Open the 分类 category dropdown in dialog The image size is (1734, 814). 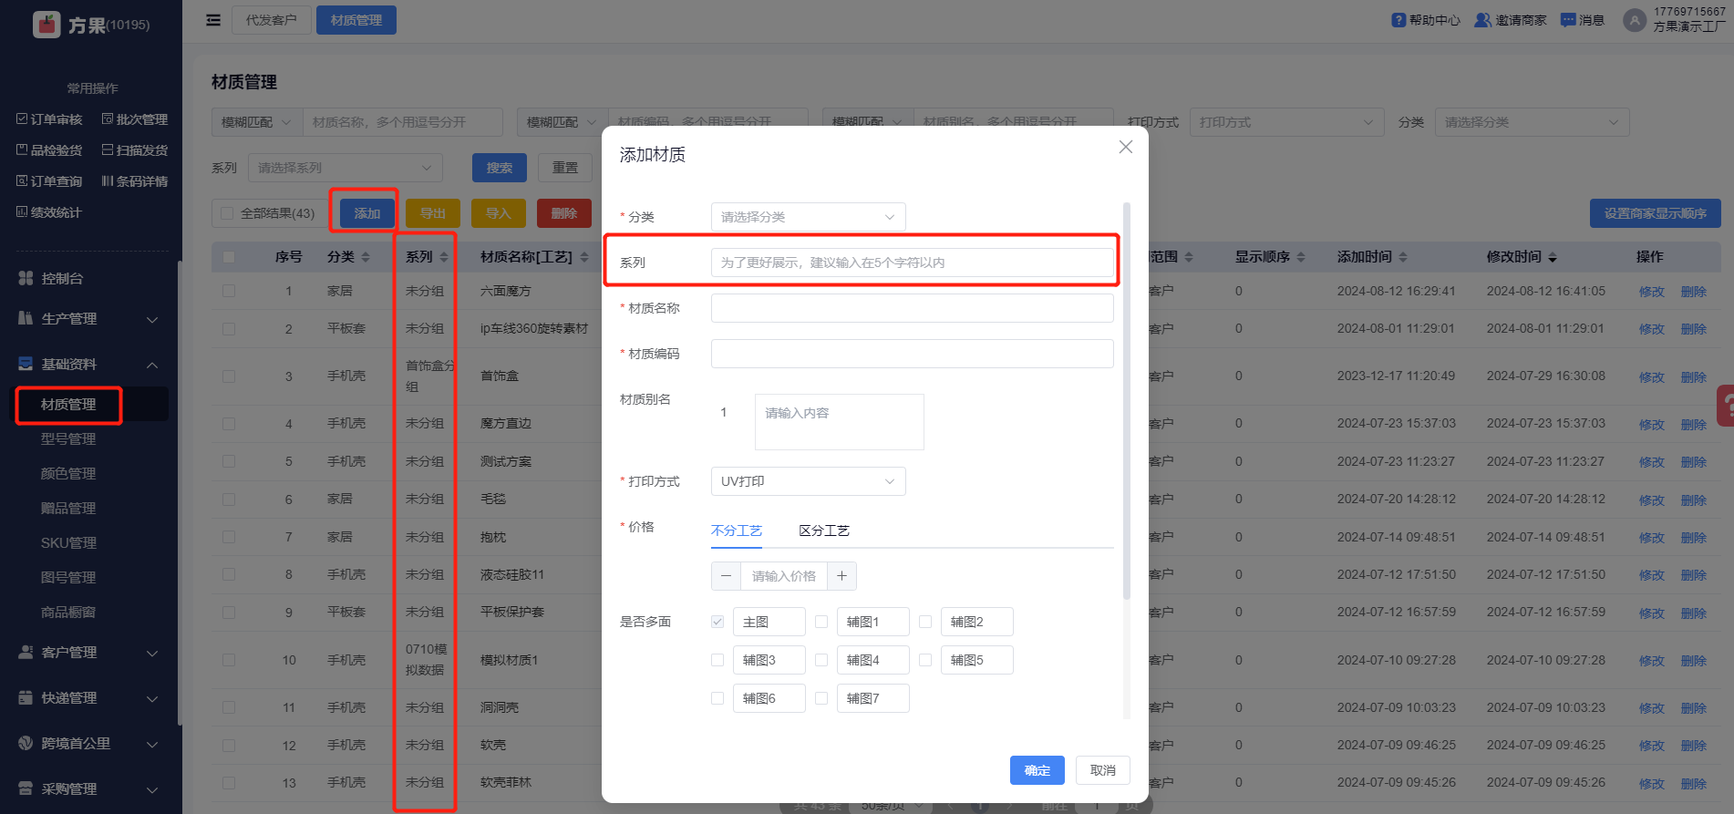point(808,217)
